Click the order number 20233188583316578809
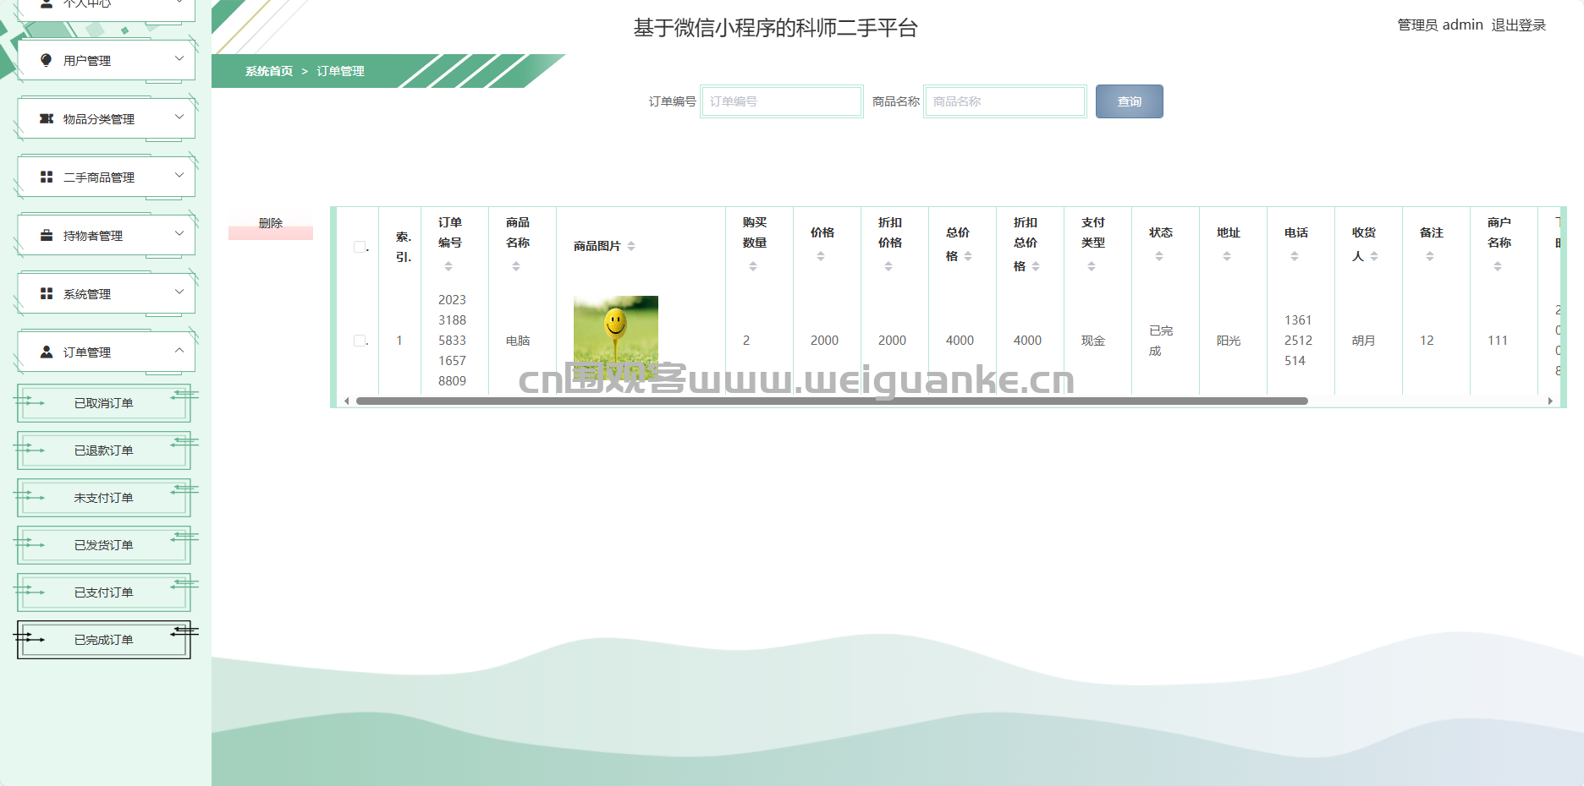1584x786 pixels. click(x=452, y=341)
